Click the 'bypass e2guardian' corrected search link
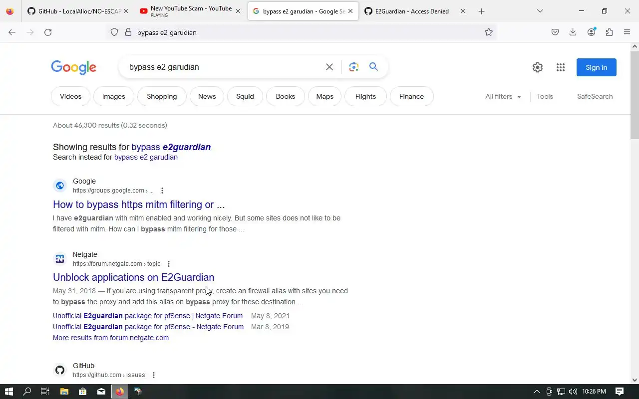The width and height of the screenshot is (639, 399). tap(171, 147)
